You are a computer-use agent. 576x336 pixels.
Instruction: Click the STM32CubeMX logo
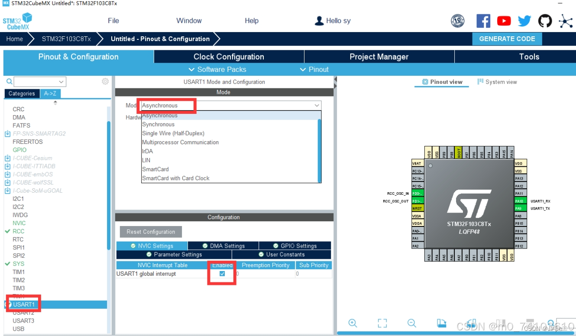point(17,21)
